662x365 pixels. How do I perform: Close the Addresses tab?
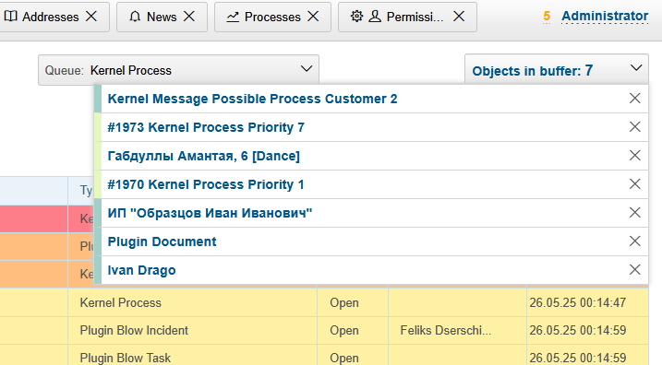coord(91,17)
